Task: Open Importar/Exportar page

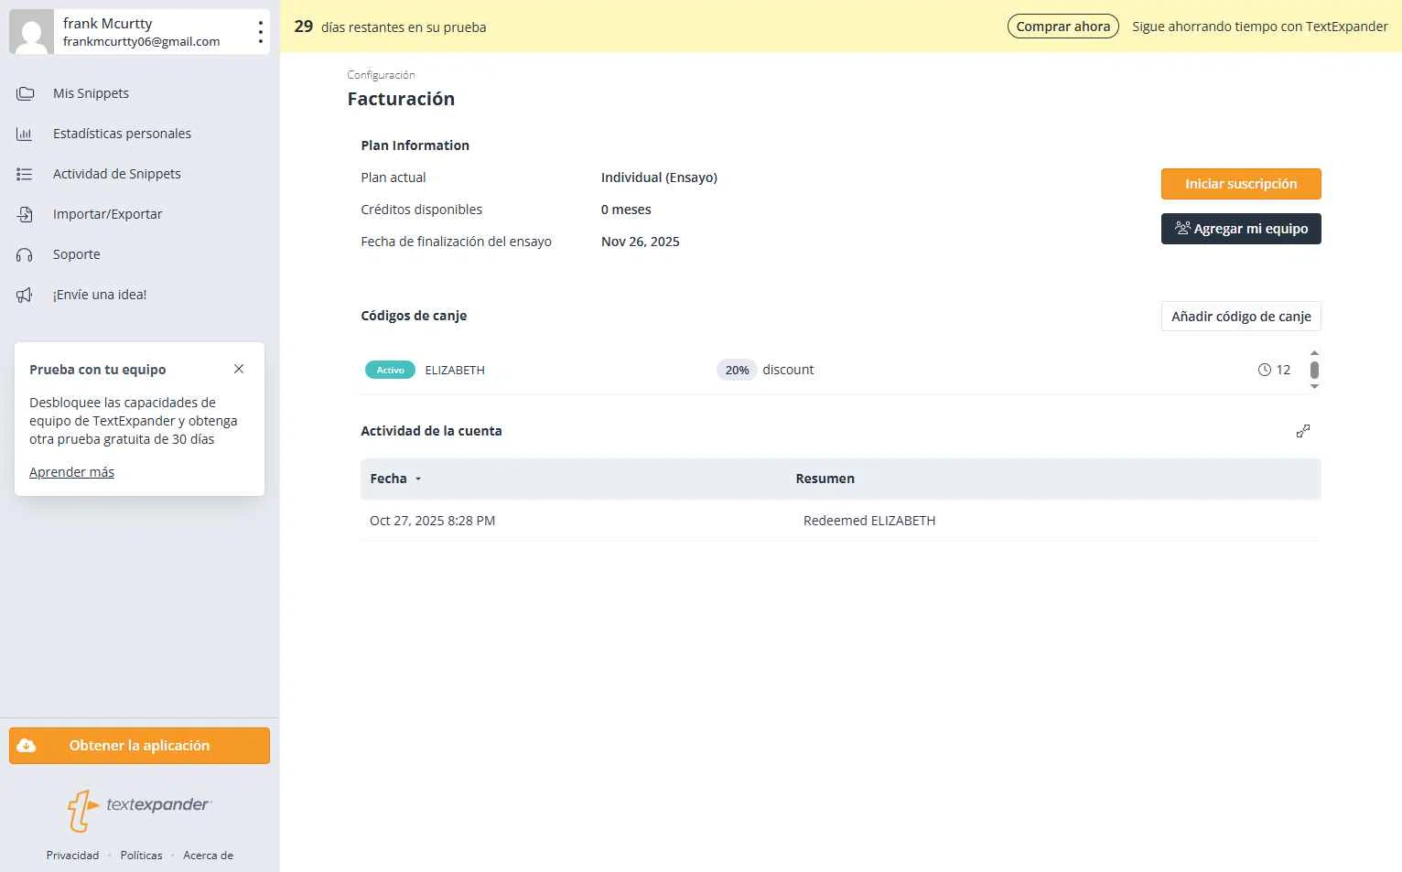Action: click(x=107, y=214)
